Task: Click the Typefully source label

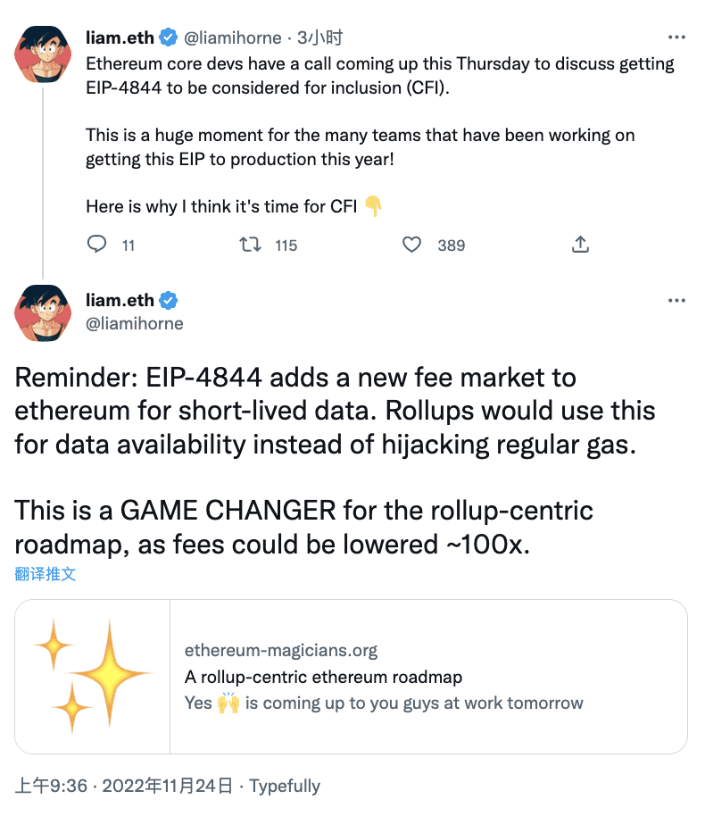Action: [284, 787]
